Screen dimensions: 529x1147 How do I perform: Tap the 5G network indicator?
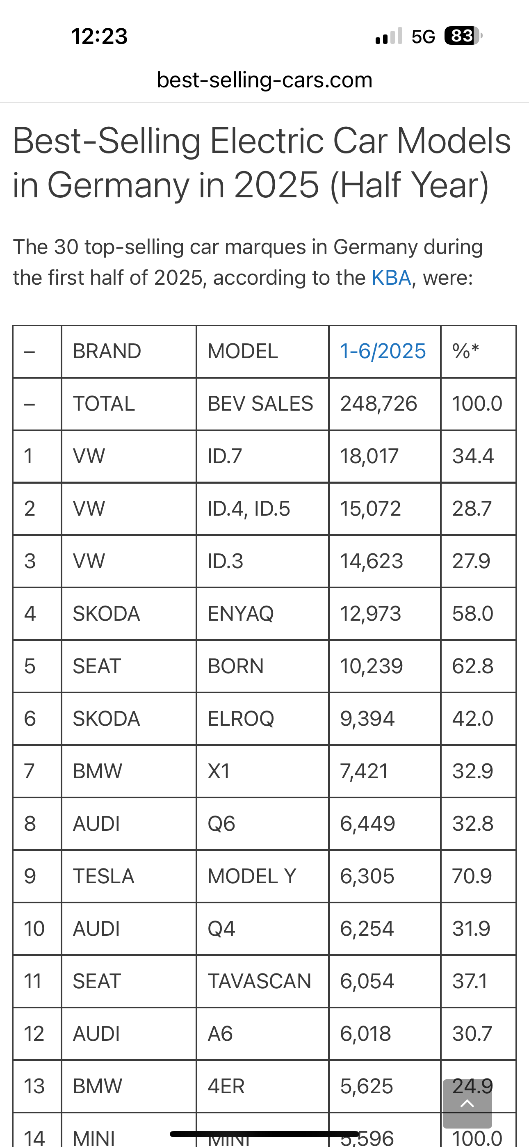point(423,37)
